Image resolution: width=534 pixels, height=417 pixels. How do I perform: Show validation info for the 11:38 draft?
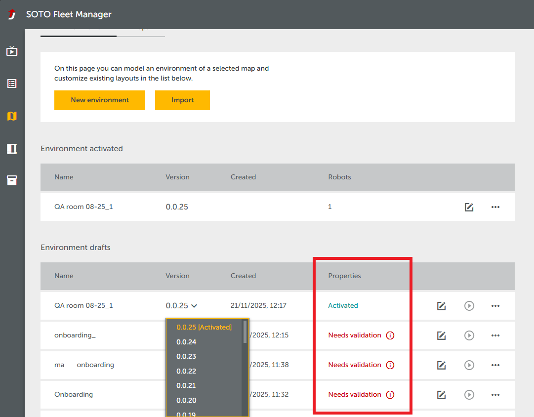click(x=390, y=365)
